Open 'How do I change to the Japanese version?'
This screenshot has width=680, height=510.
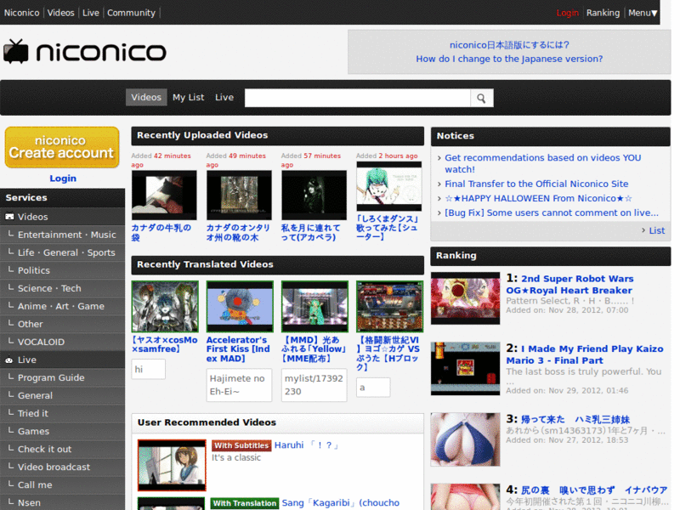click(509, 59)
